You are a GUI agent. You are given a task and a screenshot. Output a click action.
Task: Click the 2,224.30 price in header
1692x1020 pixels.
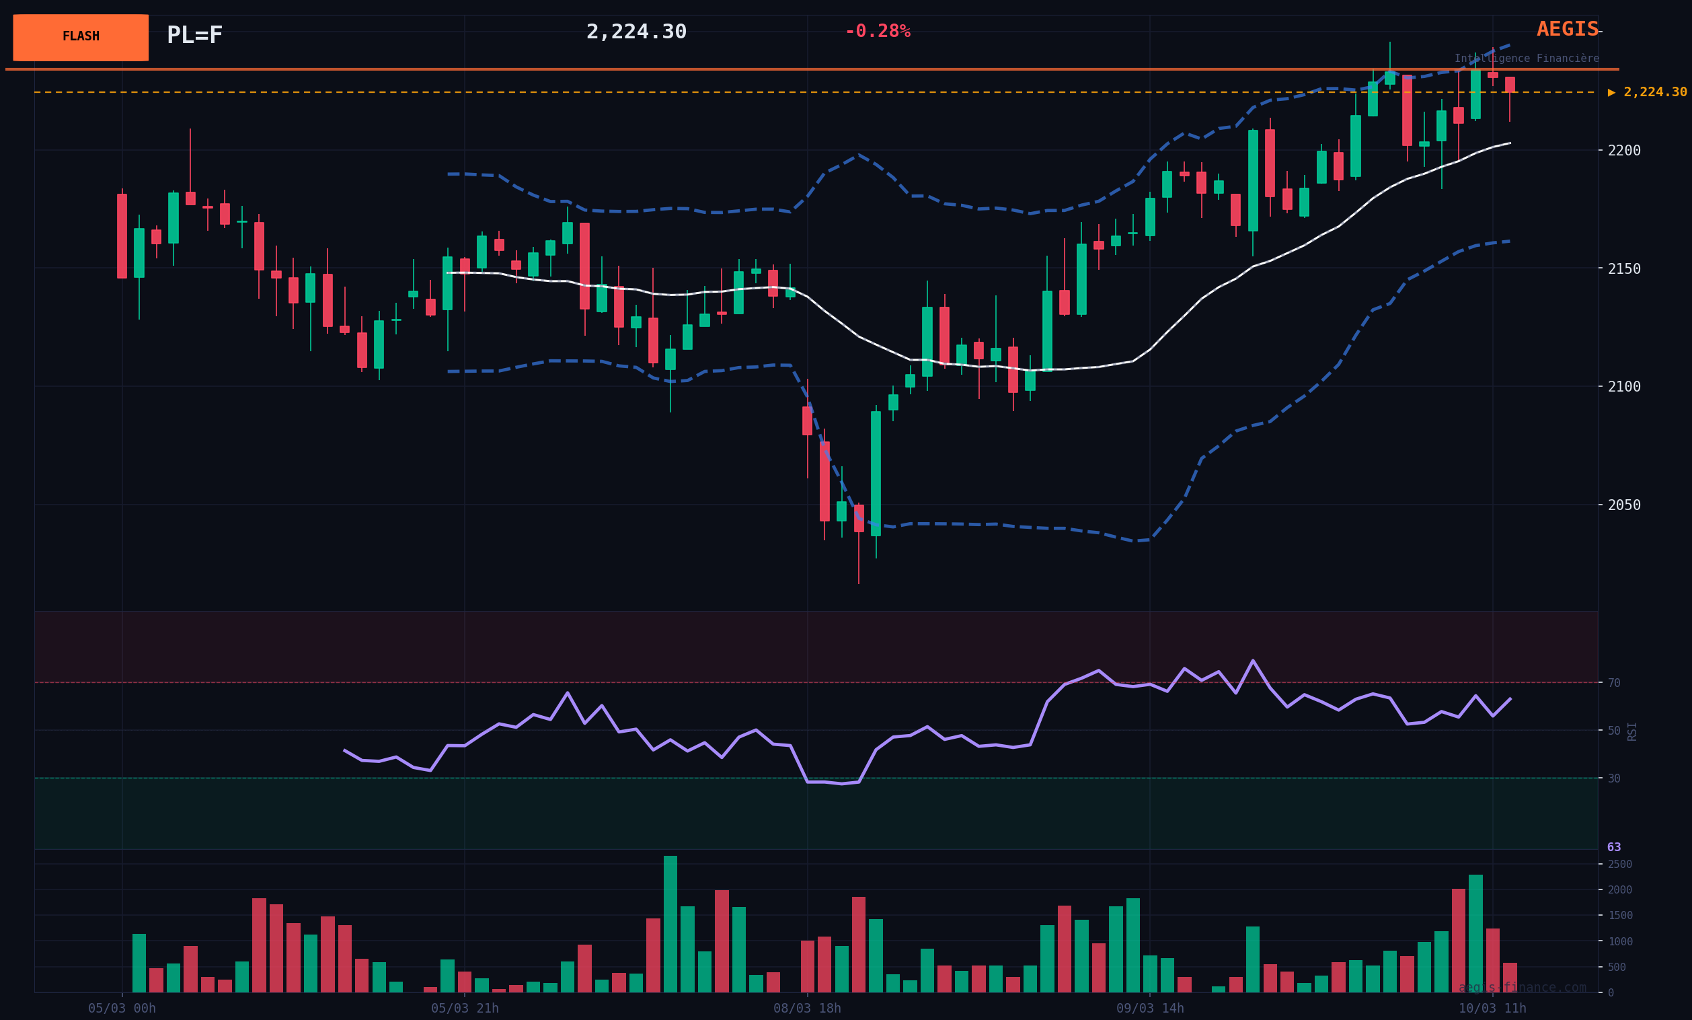[x=636, y=32]
